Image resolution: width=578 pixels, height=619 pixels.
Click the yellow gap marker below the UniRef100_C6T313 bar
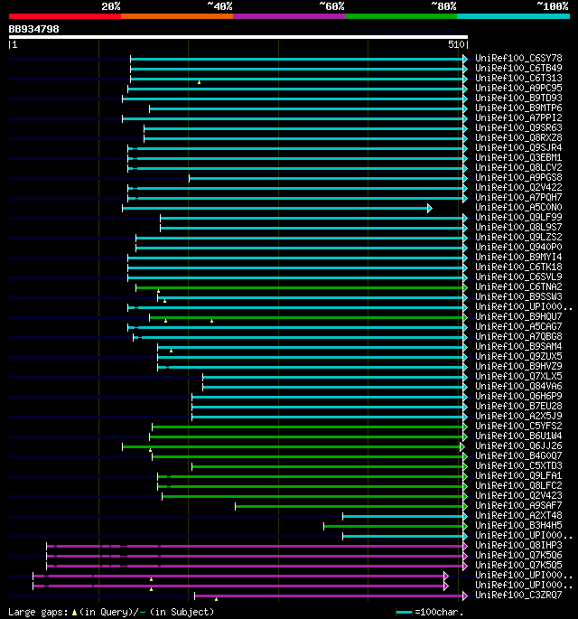(200, 82)
